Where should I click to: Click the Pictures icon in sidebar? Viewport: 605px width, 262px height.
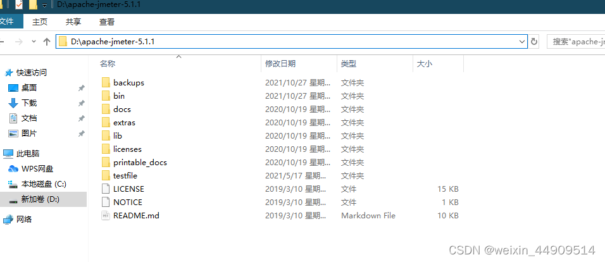point(13,134)
